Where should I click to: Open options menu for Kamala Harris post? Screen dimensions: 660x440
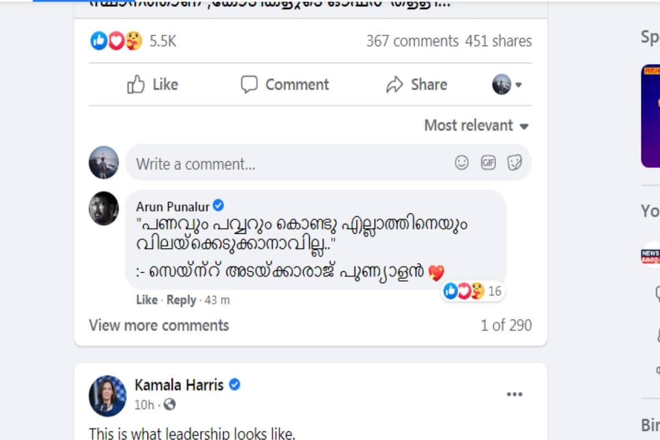(514, 394)
